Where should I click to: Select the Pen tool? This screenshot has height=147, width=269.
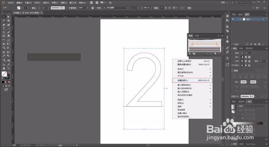click(4, 25)
